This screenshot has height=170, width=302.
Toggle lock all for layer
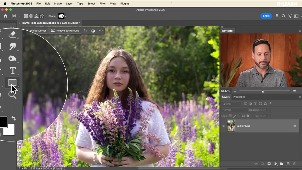pos(248,116)
